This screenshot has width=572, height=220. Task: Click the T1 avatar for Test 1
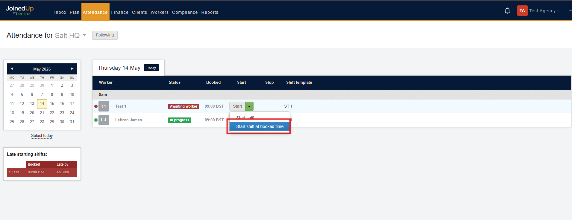click(104, 106)
